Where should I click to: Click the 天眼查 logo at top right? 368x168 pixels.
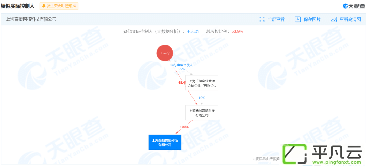(354, 6)
